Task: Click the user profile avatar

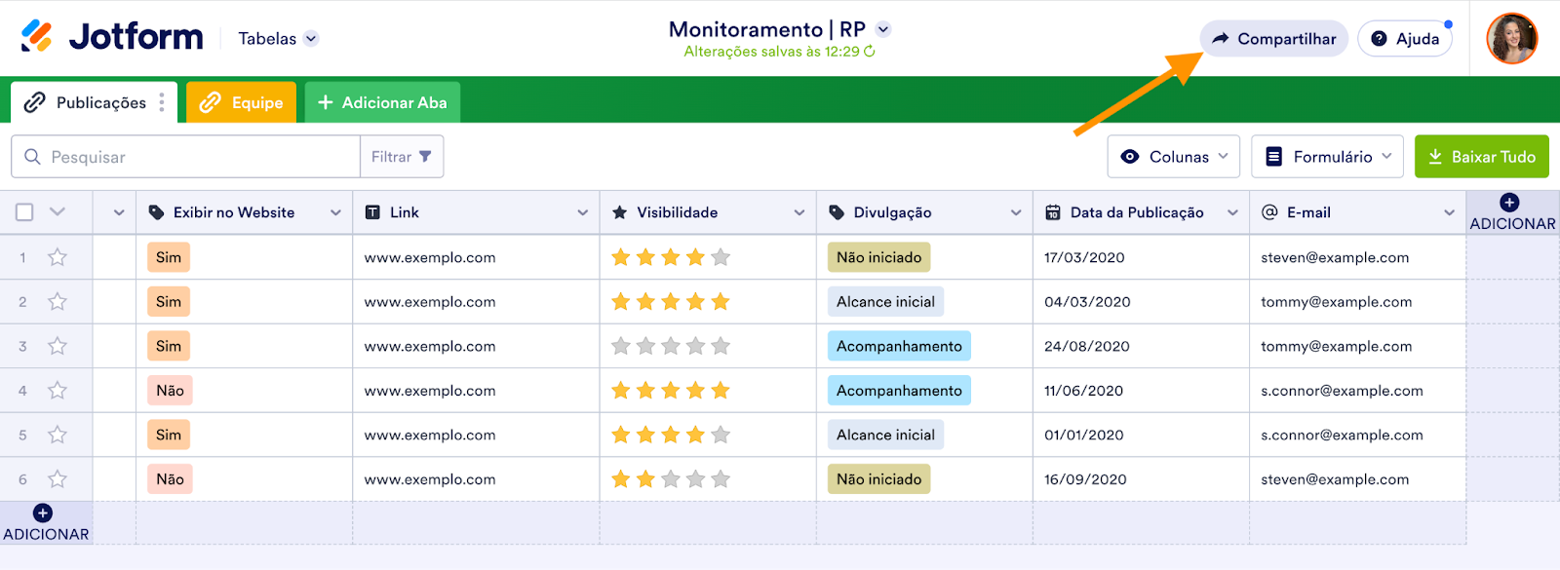Action: tap(1511, 39)
